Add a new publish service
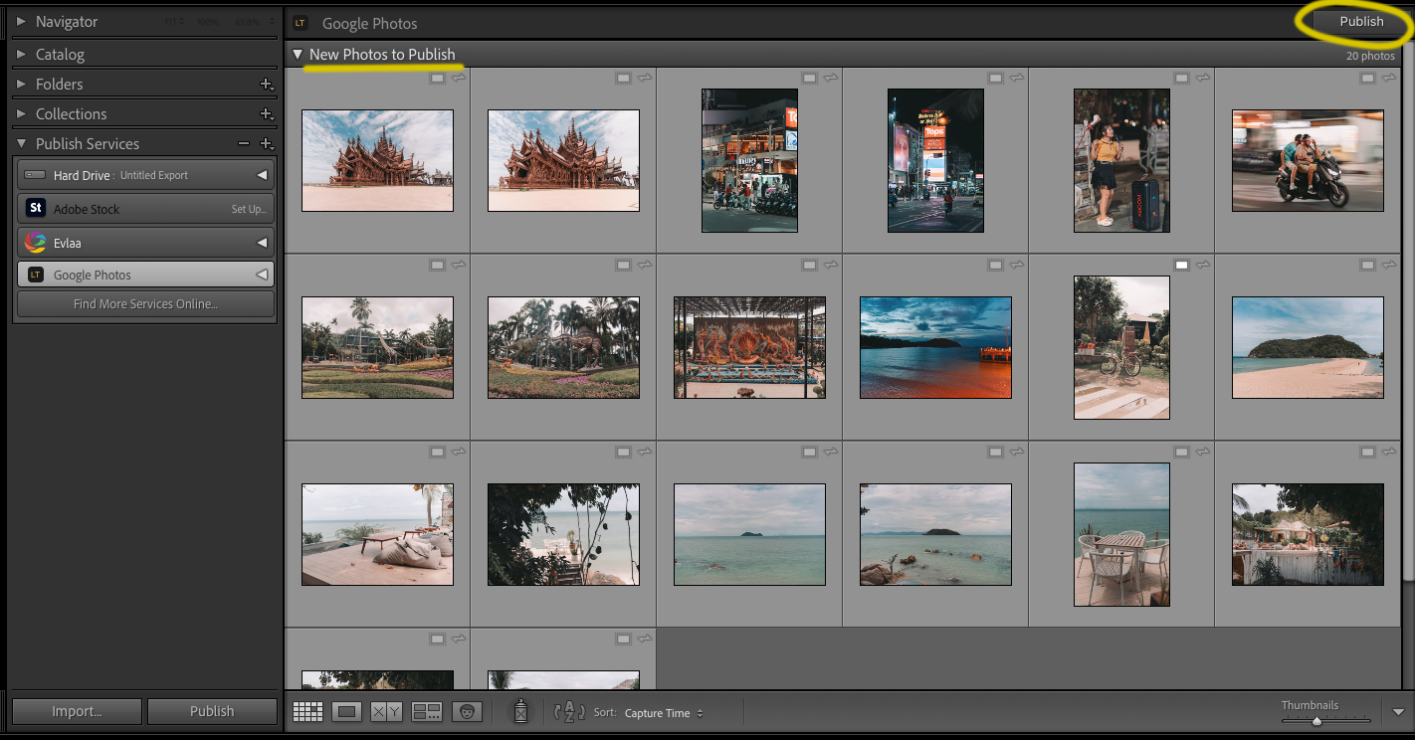 coord(267,143)
